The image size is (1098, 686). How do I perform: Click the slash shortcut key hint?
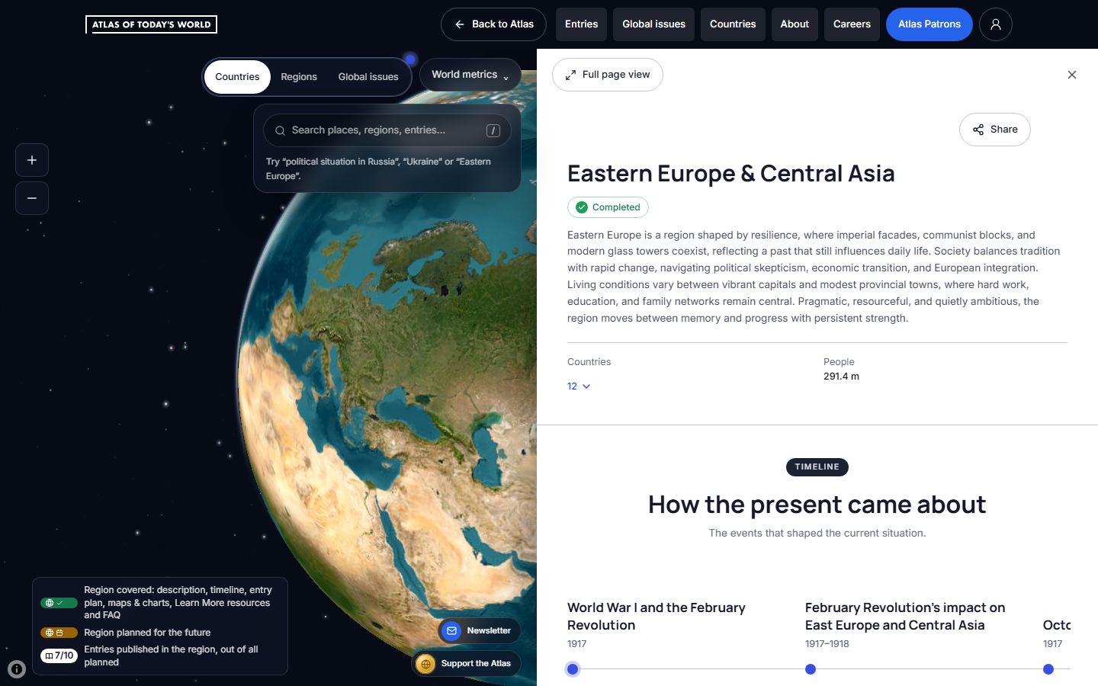pos(493,130)
